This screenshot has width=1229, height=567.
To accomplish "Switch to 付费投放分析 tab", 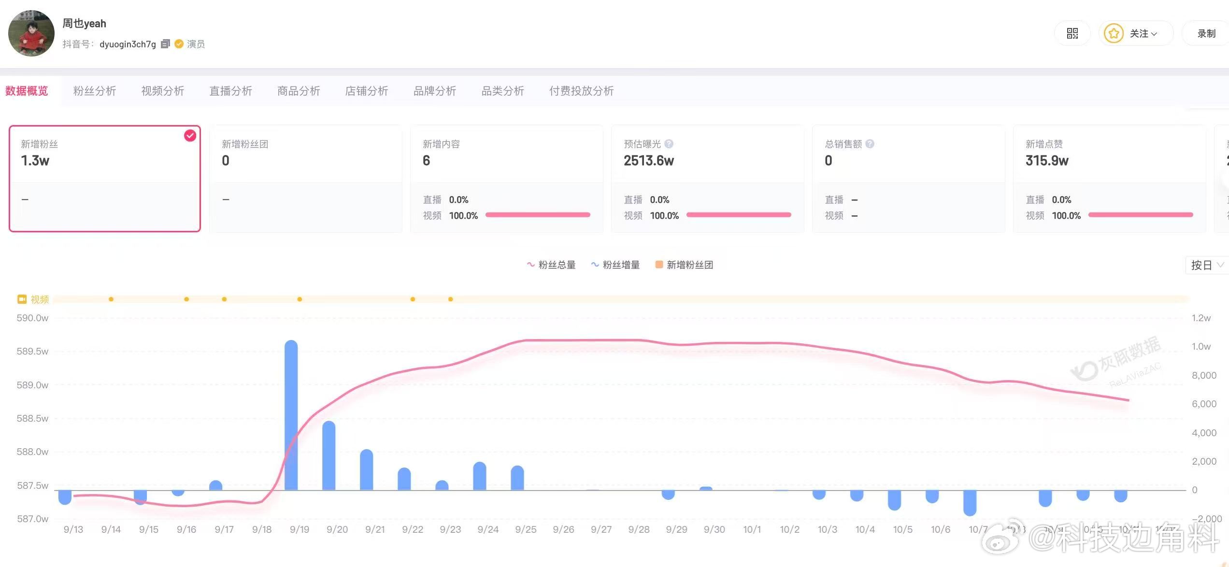I will click(x=582, y=91).
